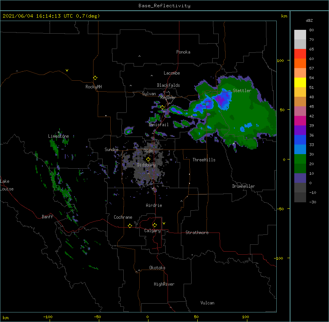Viewport: 329px width, 322px height.
Task: Pick the tan 45-48 dBZ legend swatch
Action: point(300,101)
